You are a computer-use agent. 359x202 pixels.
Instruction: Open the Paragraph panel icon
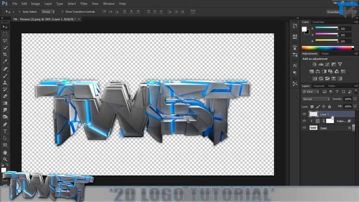295,73
